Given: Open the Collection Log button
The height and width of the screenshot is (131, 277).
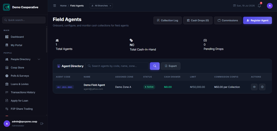Looking at the screenshot, I should click(x=167, y=20).
